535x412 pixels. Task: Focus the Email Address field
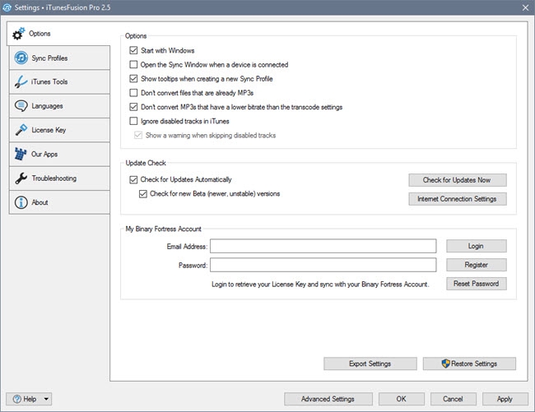click(x=323, y=246)
